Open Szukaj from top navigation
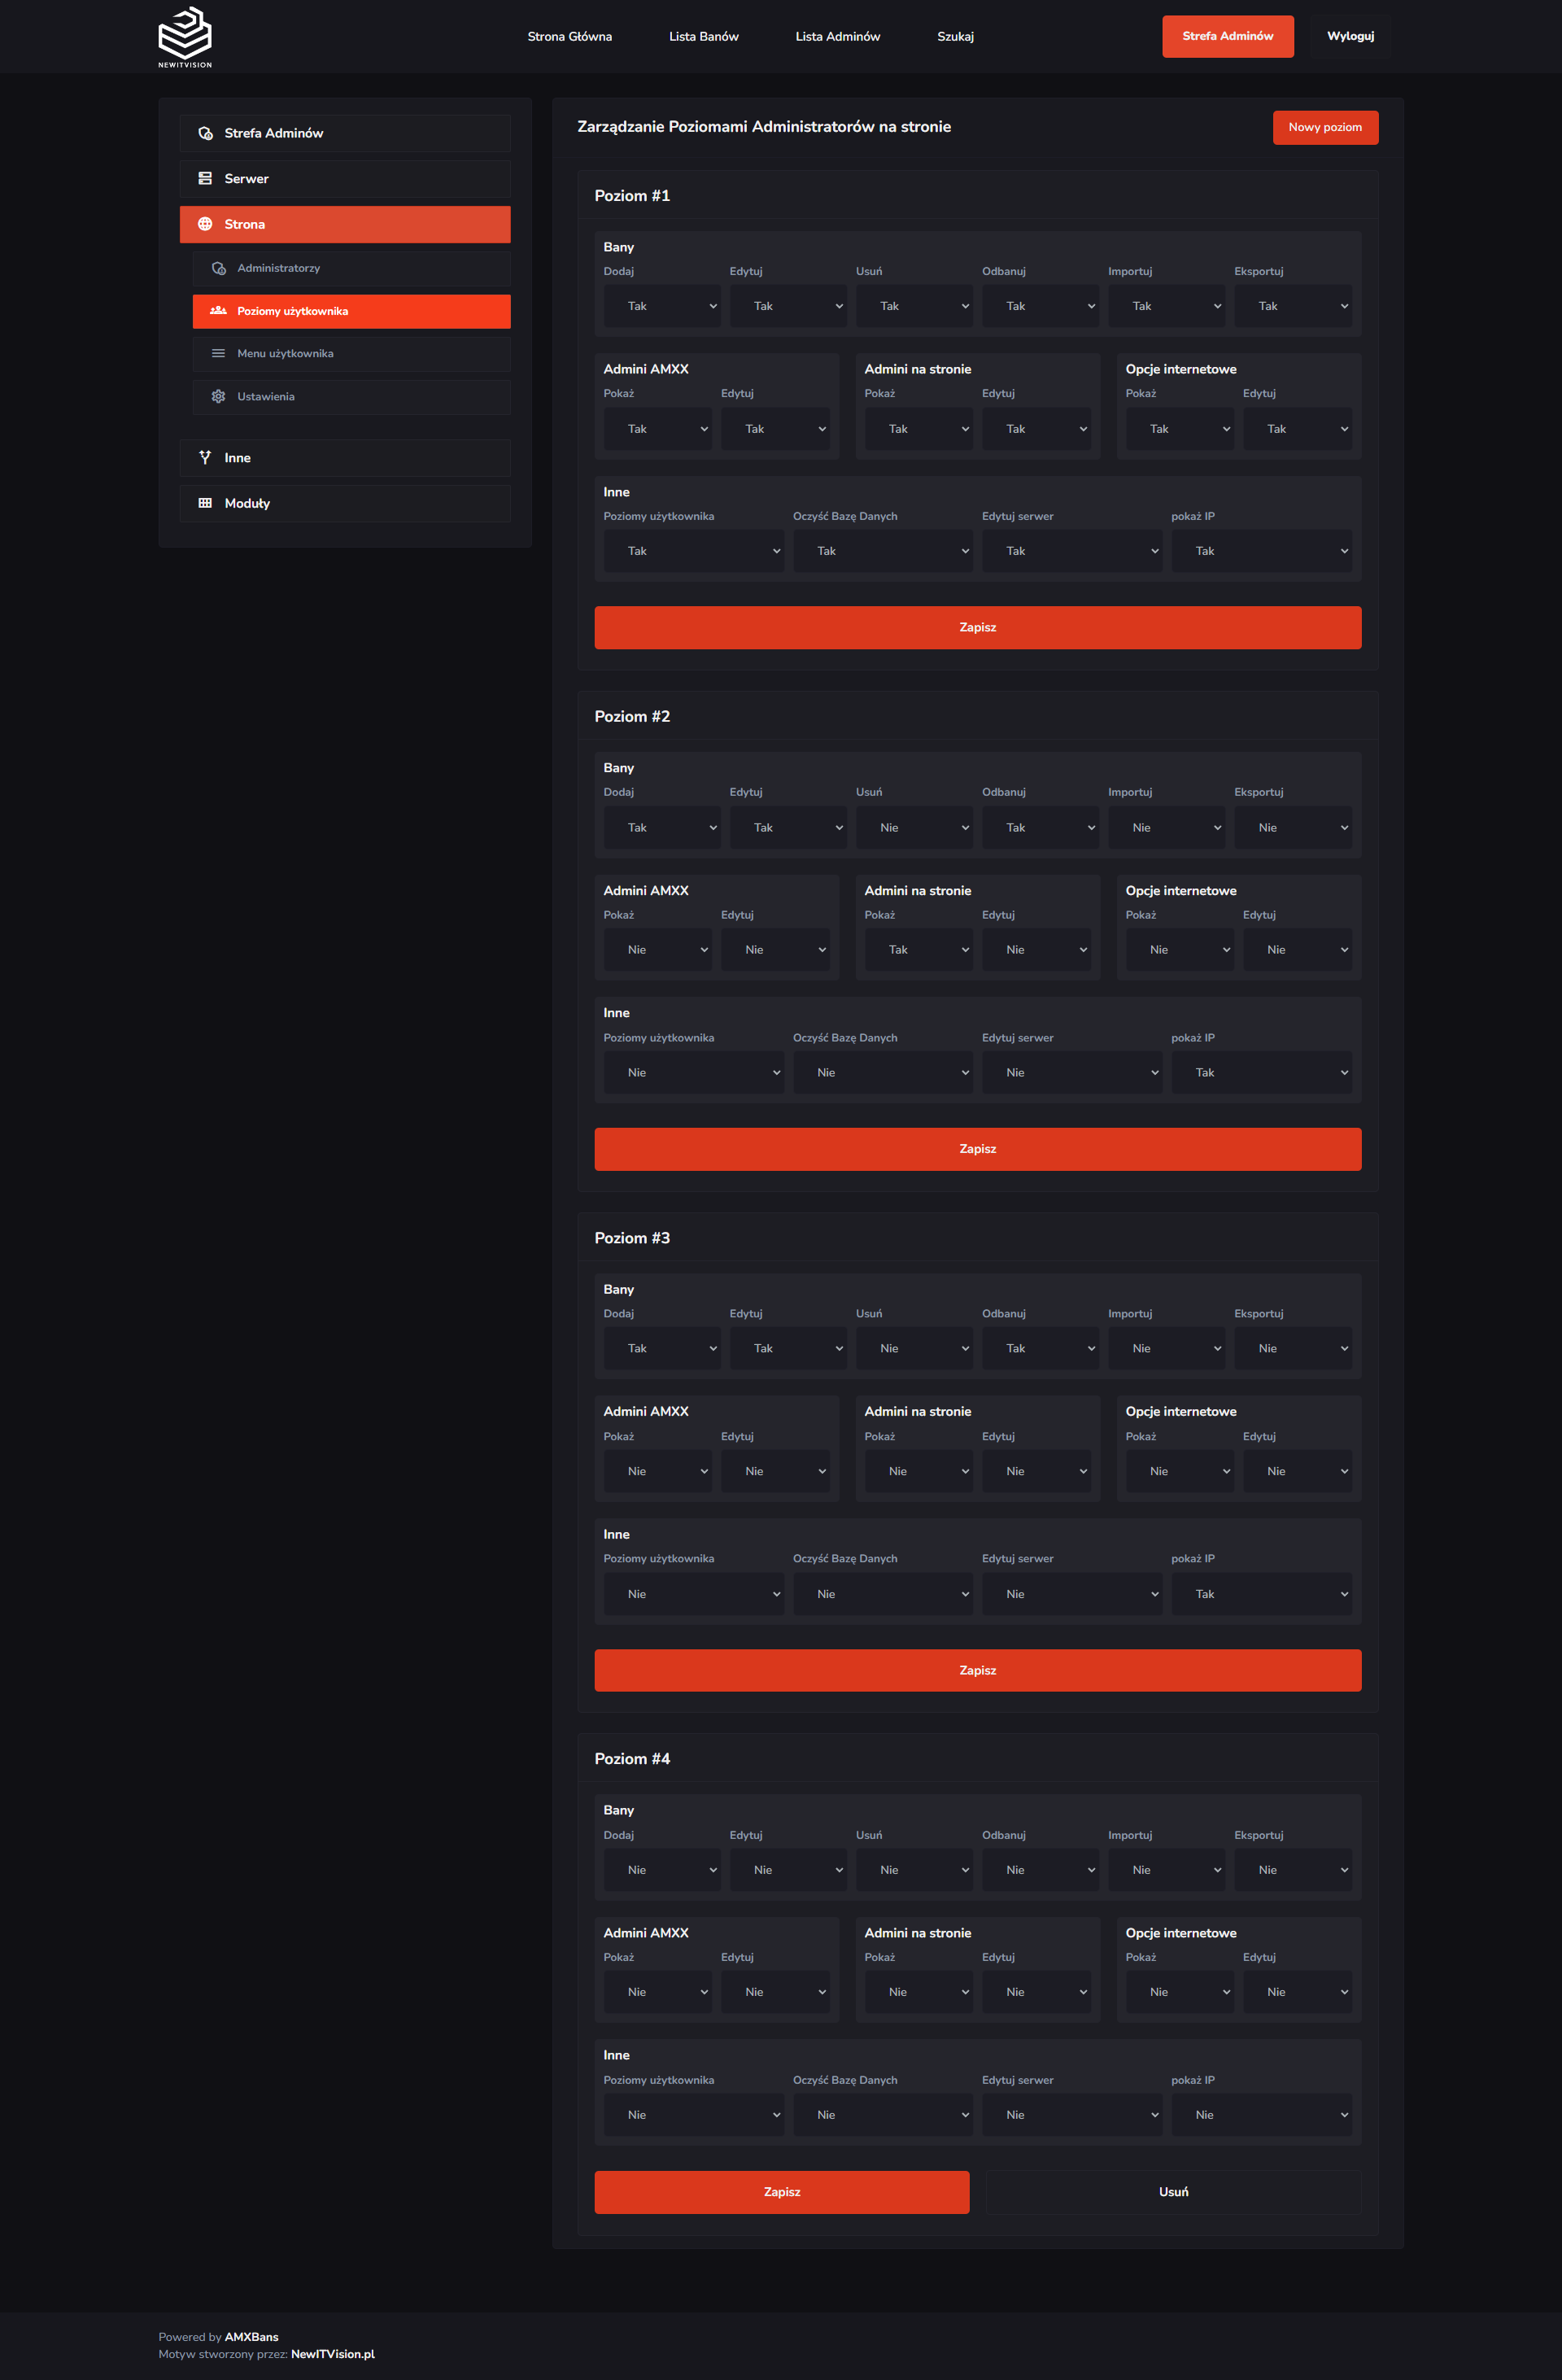 click(956, 36)
